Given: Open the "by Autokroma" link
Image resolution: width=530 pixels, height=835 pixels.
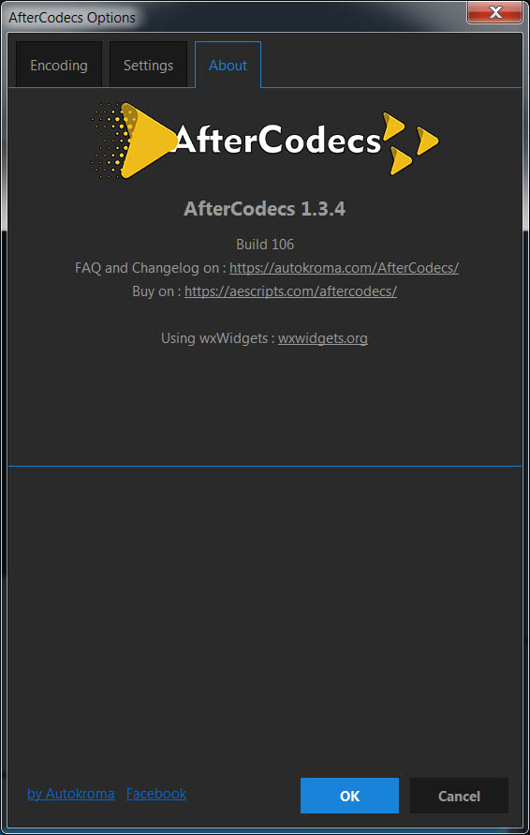Looking at the screenshot, I should click(71, 794).
